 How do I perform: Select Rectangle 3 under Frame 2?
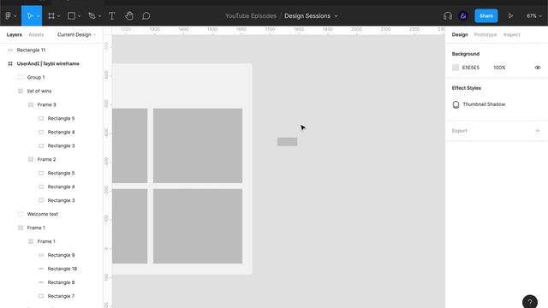61,200
